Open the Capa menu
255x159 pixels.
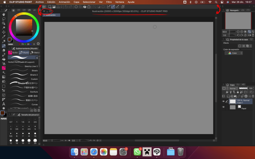point(76,2)
